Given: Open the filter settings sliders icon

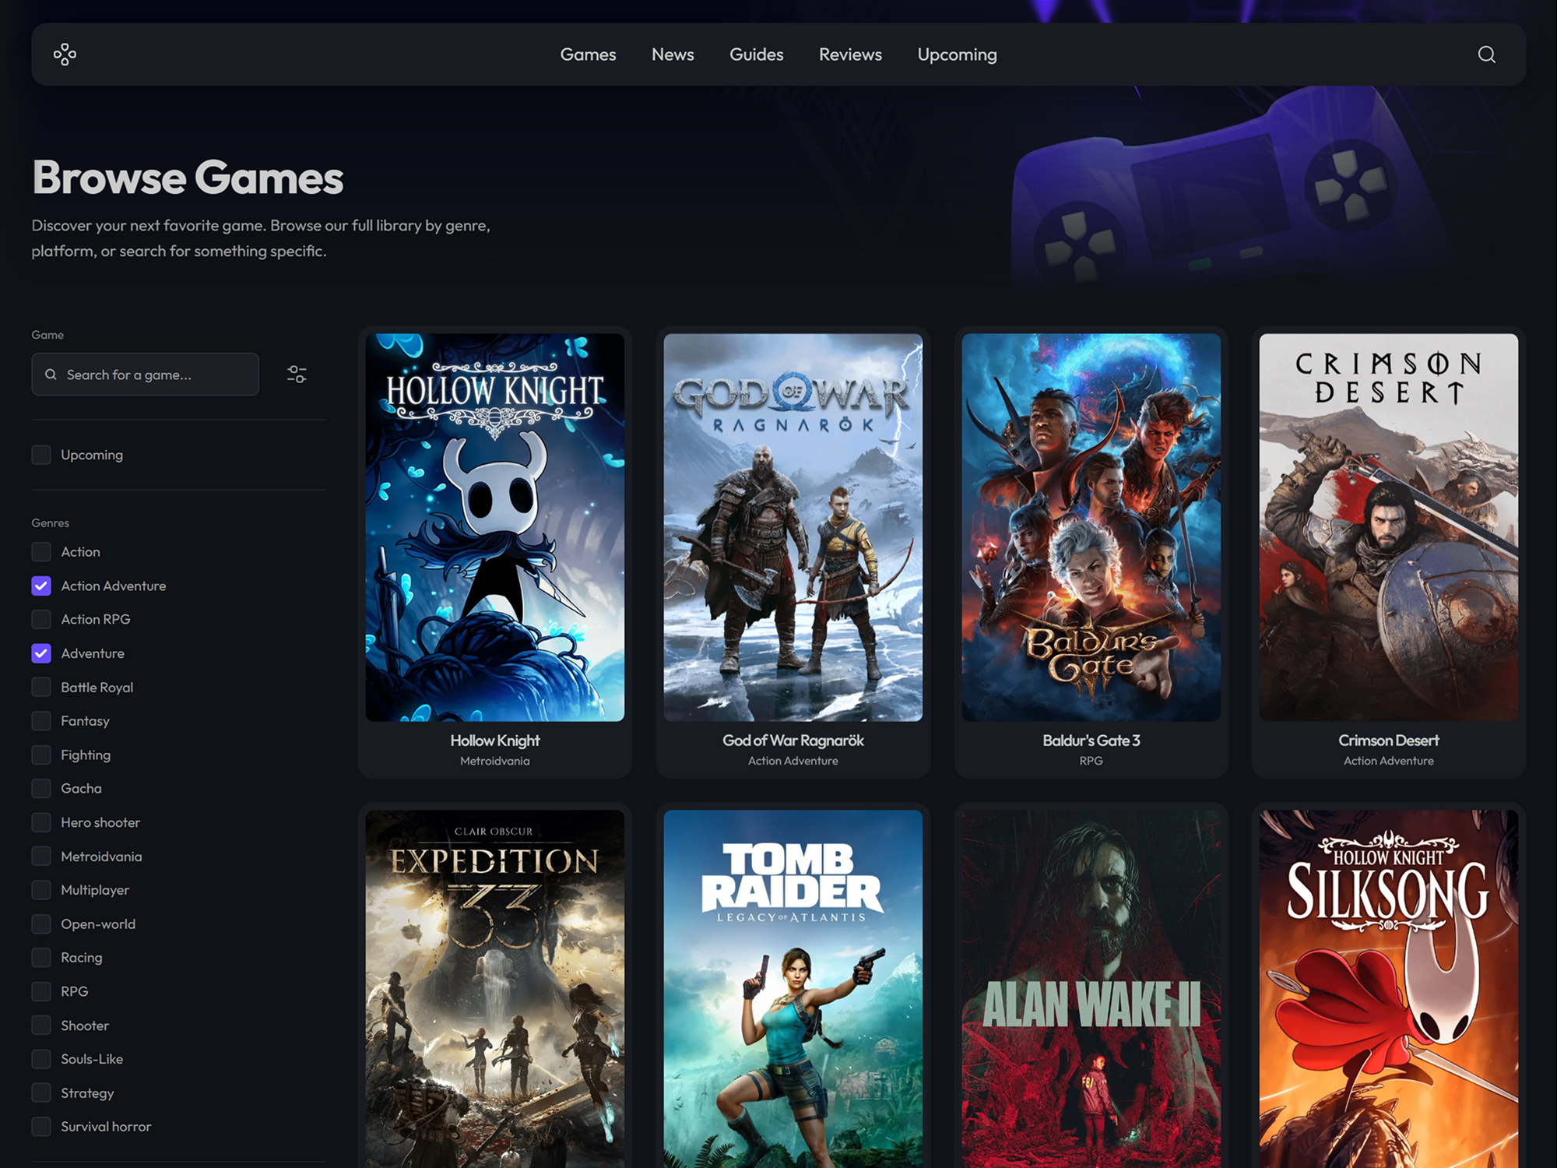Looking at the screenshot, I should tap(297, 375).
